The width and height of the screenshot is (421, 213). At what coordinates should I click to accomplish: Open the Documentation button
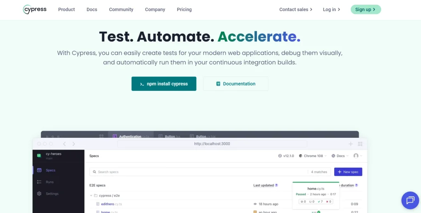pos(236,84)
